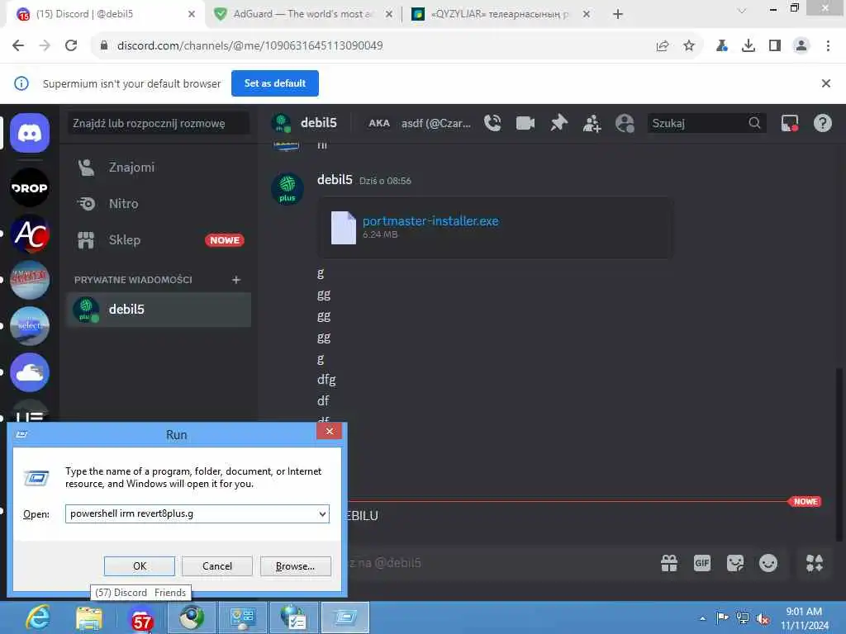Create a new private message with plus

(235, 280)
